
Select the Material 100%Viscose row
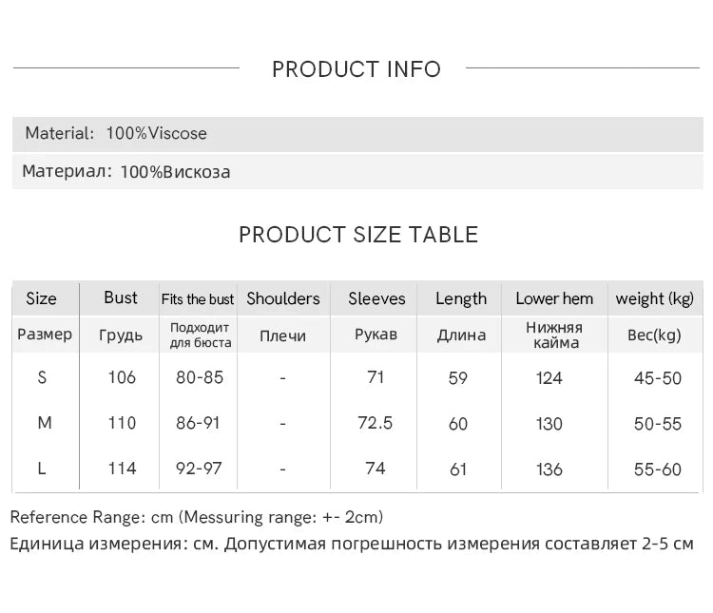[116, 133]
